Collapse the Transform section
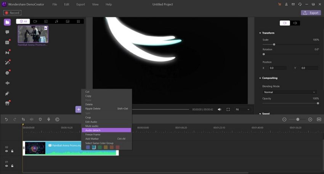The image size is (324, 174). [x=260, y=33]
